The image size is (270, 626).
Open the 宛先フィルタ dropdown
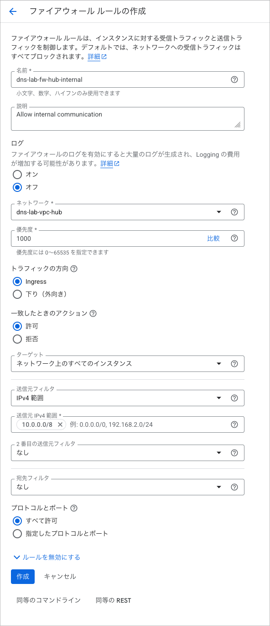click(219, 487)
